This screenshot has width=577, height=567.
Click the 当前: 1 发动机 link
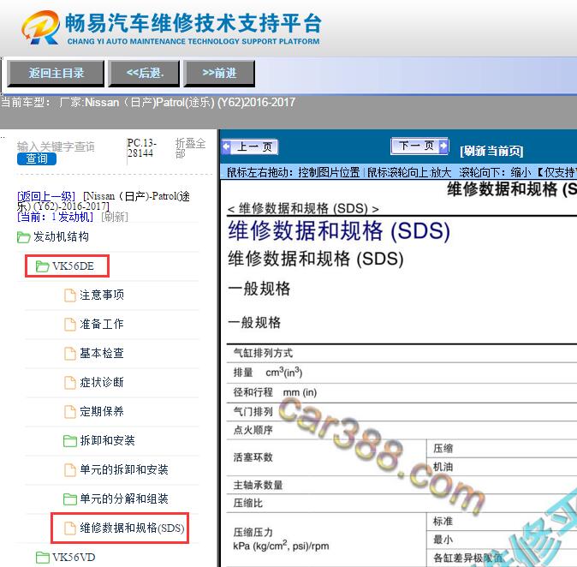pyautogui.click(x=55, y=217)
